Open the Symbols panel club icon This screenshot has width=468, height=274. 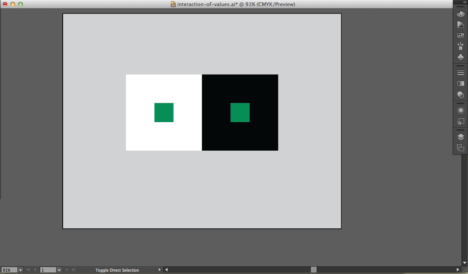click(461, 57)
